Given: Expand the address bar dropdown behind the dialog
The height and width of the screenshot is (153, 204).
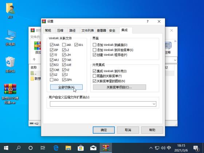Looking at the screenshot, I should coord(175,60).
